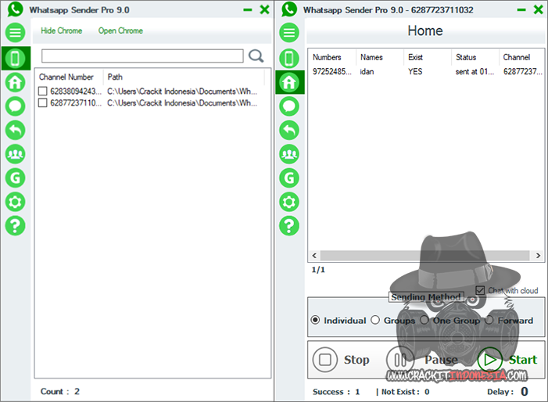Click the Home icon in right sidebar
Viewport: 548px width, 402px height.
click(x=289, y=82)
